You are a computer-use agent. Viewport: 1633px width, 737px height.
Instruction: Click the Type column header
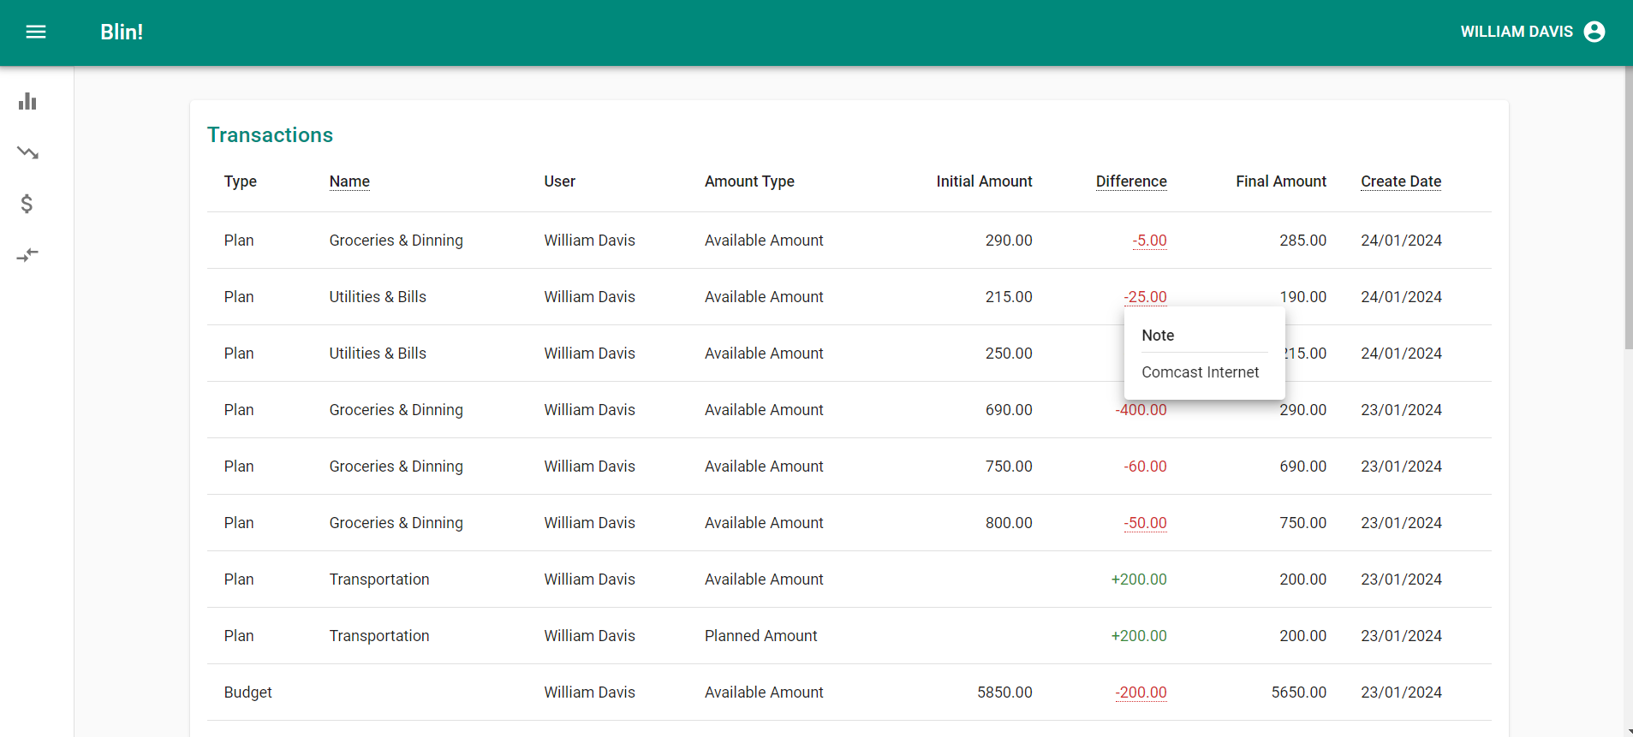click(x=241, y=181)
